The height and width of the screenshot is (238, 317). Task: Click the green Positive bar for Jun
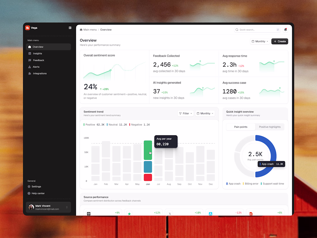coord(148,150)
